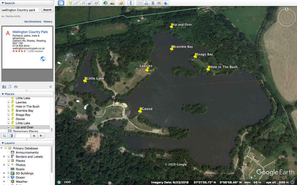Click the 1999 historical imagery button

pos(67,182)
